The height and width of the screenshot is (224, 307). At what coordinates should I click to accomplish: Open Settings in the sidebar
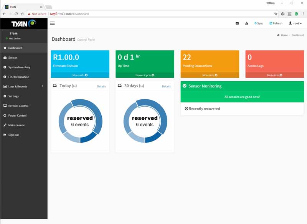24,96
